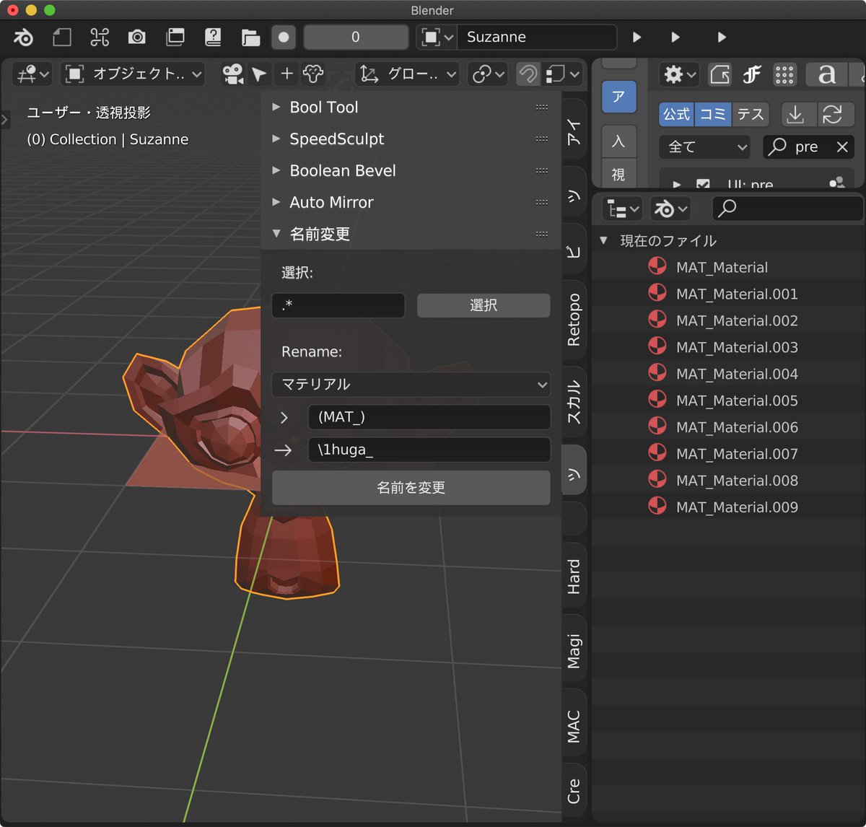866x827 pixels.
Task: Click the frame number field showing 0
Action: click(356, 37)
